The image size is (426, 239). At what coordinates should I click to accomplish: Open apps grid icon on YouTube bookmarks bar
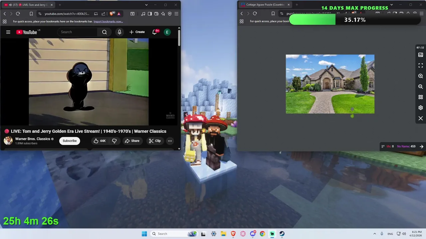[5, 21]
